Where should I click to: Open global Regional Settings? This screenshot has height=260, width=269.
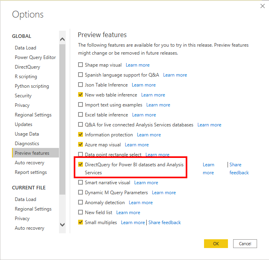coord(33,115)
